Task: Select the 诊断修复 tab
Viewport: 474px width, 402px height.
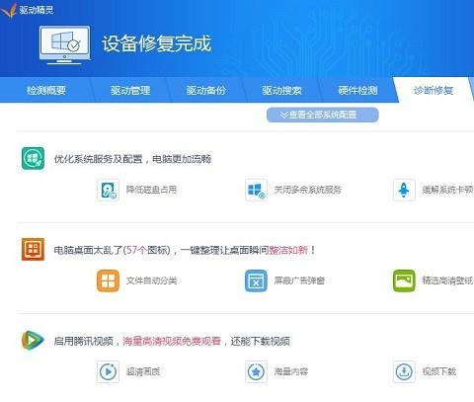Action: coord(434,90)
